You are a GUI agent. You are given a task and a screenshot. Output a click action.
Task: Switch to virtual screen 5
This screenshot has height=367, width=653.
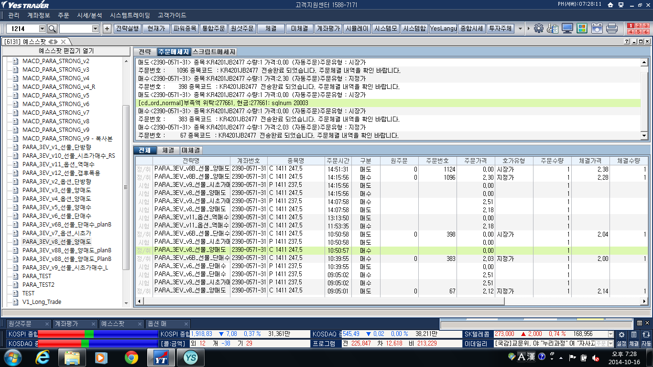click(639, 32)
